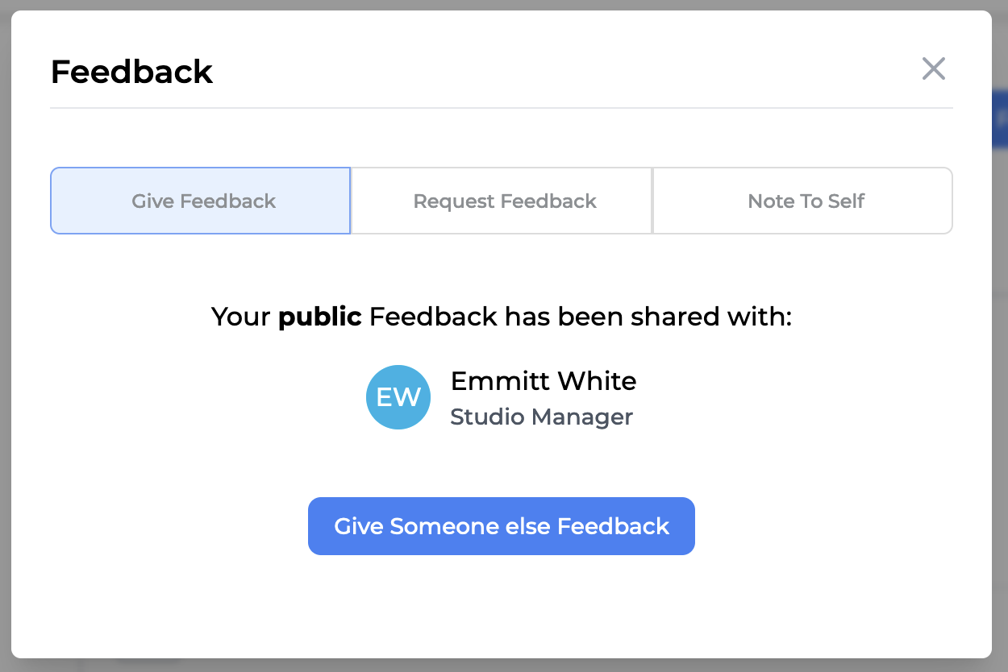Screen dimensions: 1008x672
Task: Click the Feedback dialog title
Action: tap(131, 72)
